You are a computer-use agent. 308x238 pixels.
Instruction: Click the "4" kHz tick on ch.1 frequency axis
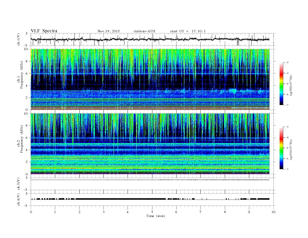tap(27, 86)
